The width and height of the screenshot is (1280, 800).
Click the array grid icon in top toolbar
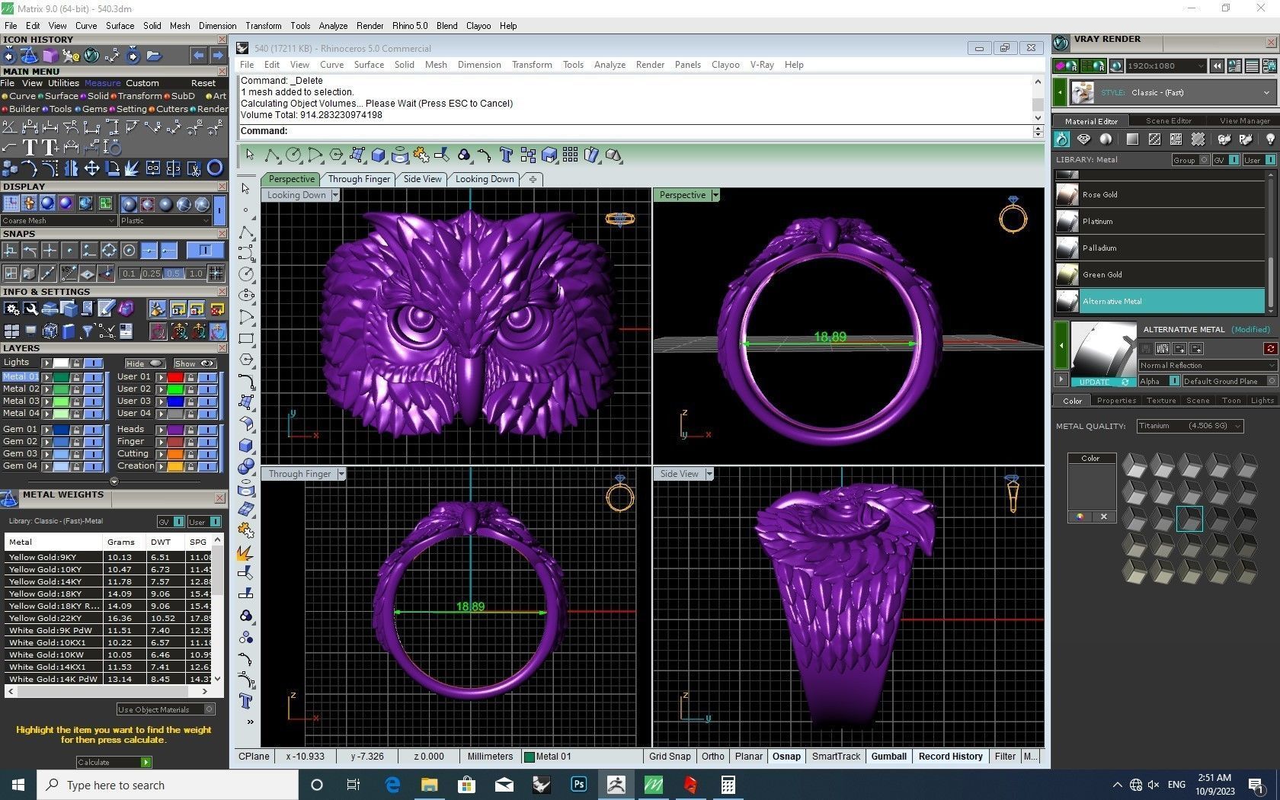[571, 155]
